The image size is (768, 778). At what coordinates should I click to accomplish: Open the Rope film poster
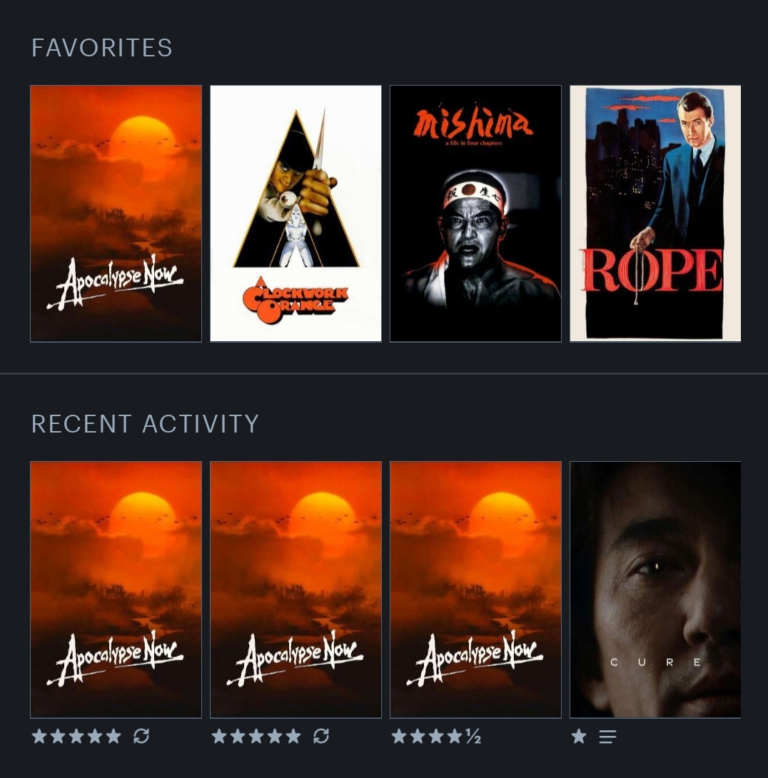pos(655,213)
